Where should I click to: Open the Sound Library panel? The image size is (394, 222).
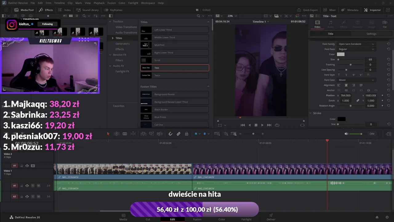[87, 10]
